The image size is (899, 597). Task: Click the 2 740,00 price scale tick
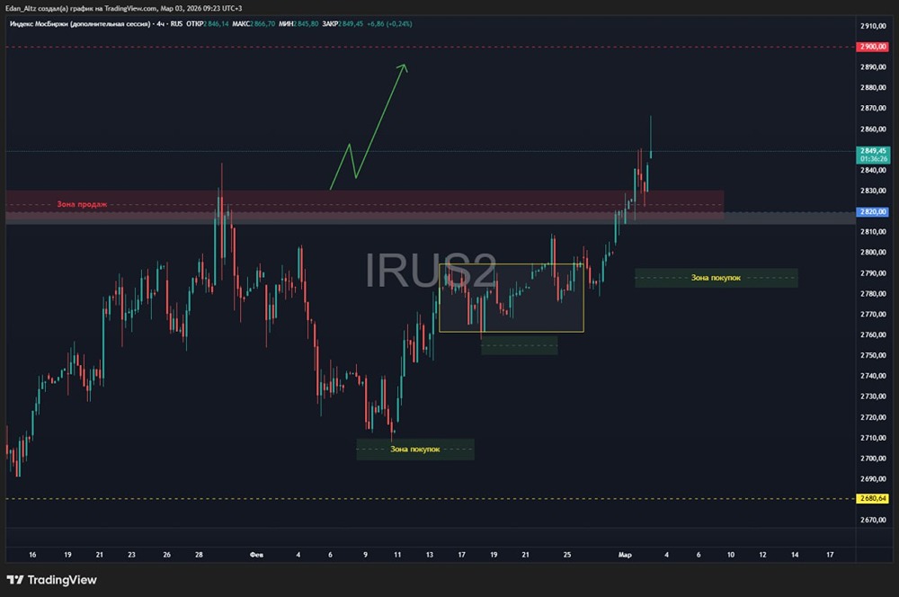click(873, 376)
